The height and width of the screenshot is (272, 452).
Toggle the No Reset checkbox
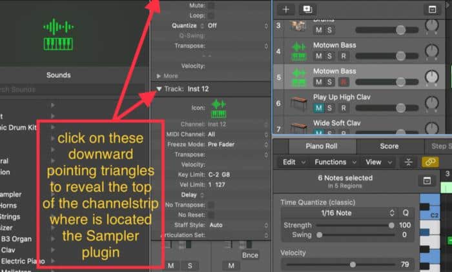(211, 215)
